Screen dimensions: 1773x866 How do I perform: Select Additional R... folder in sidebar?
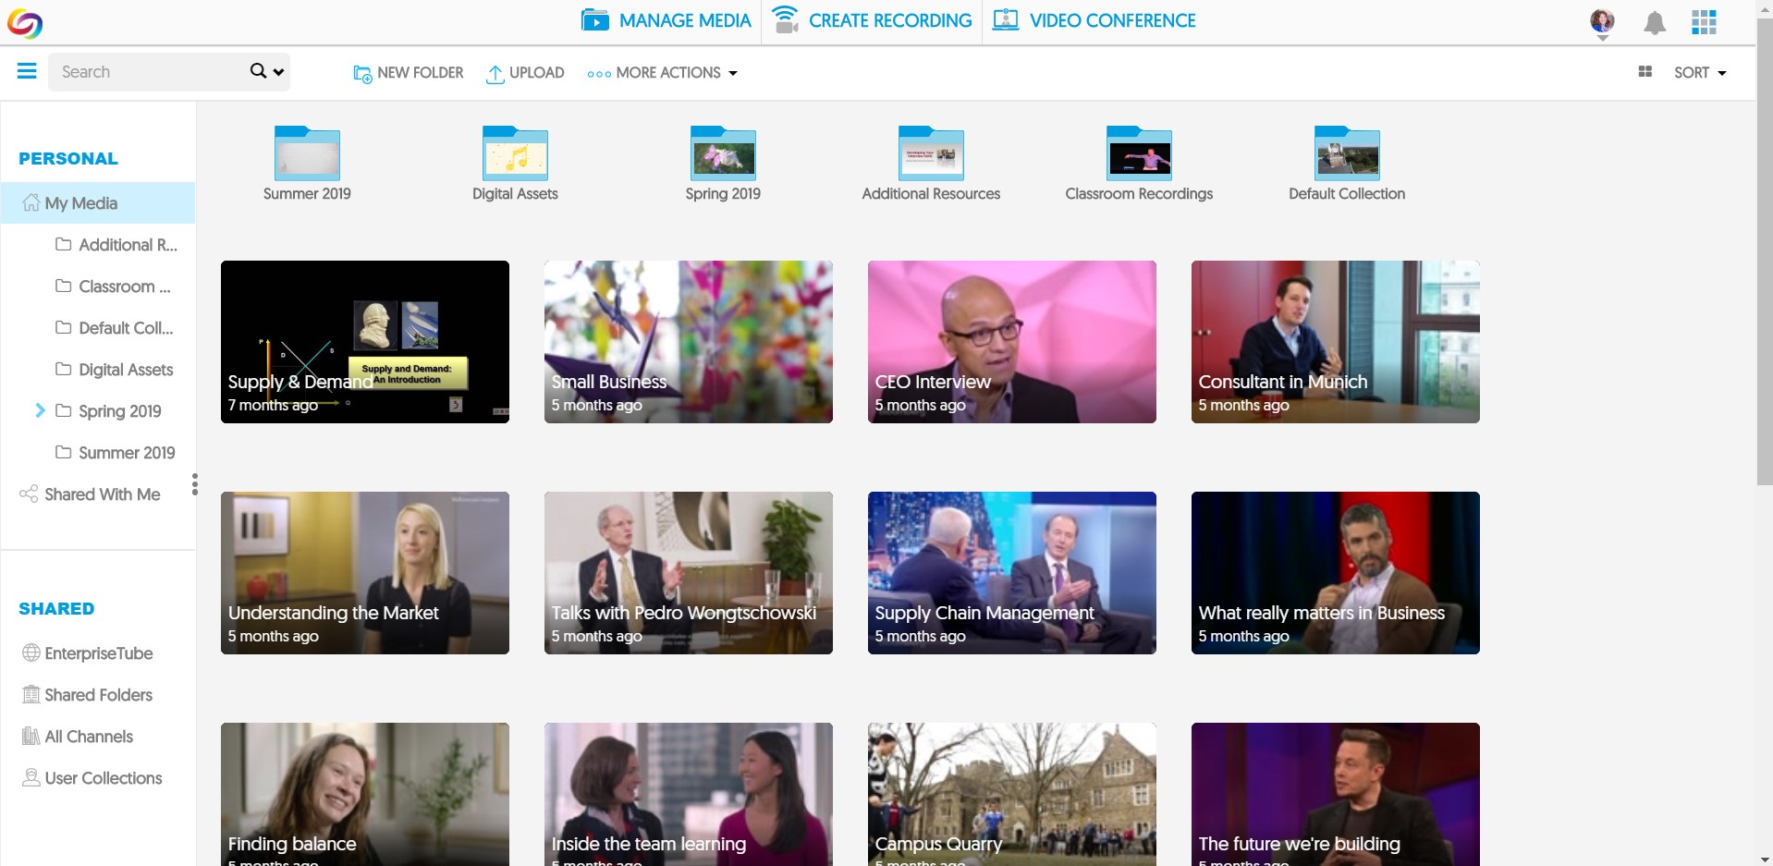coord(116,245)
